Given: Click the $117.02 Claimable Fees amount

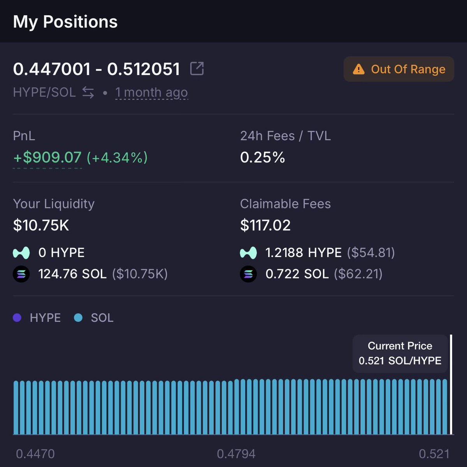Looking at the screenshot, I should pos(265,226).
